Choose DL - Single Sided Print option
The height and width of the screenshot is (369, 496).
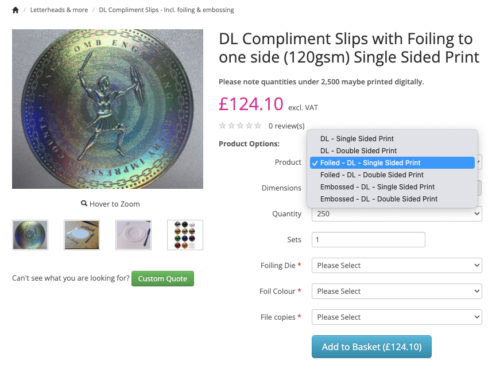pos(356,139)
